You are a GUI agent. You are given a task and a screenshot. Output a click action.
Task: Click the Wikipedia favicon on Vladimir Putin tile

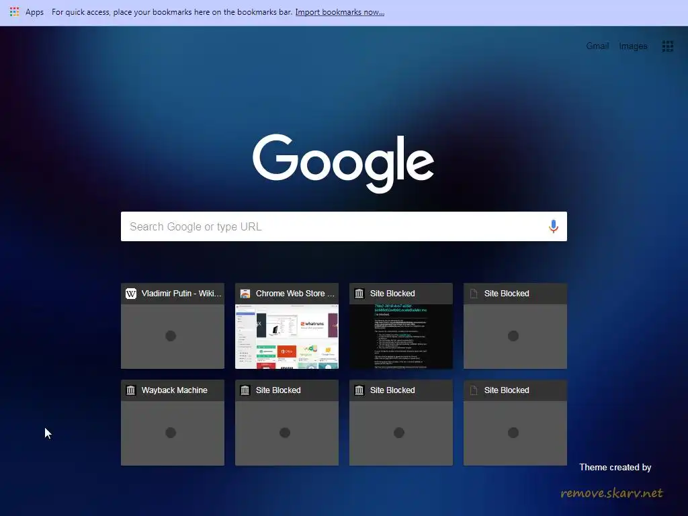pyautogui.click(x=131, y=294)
